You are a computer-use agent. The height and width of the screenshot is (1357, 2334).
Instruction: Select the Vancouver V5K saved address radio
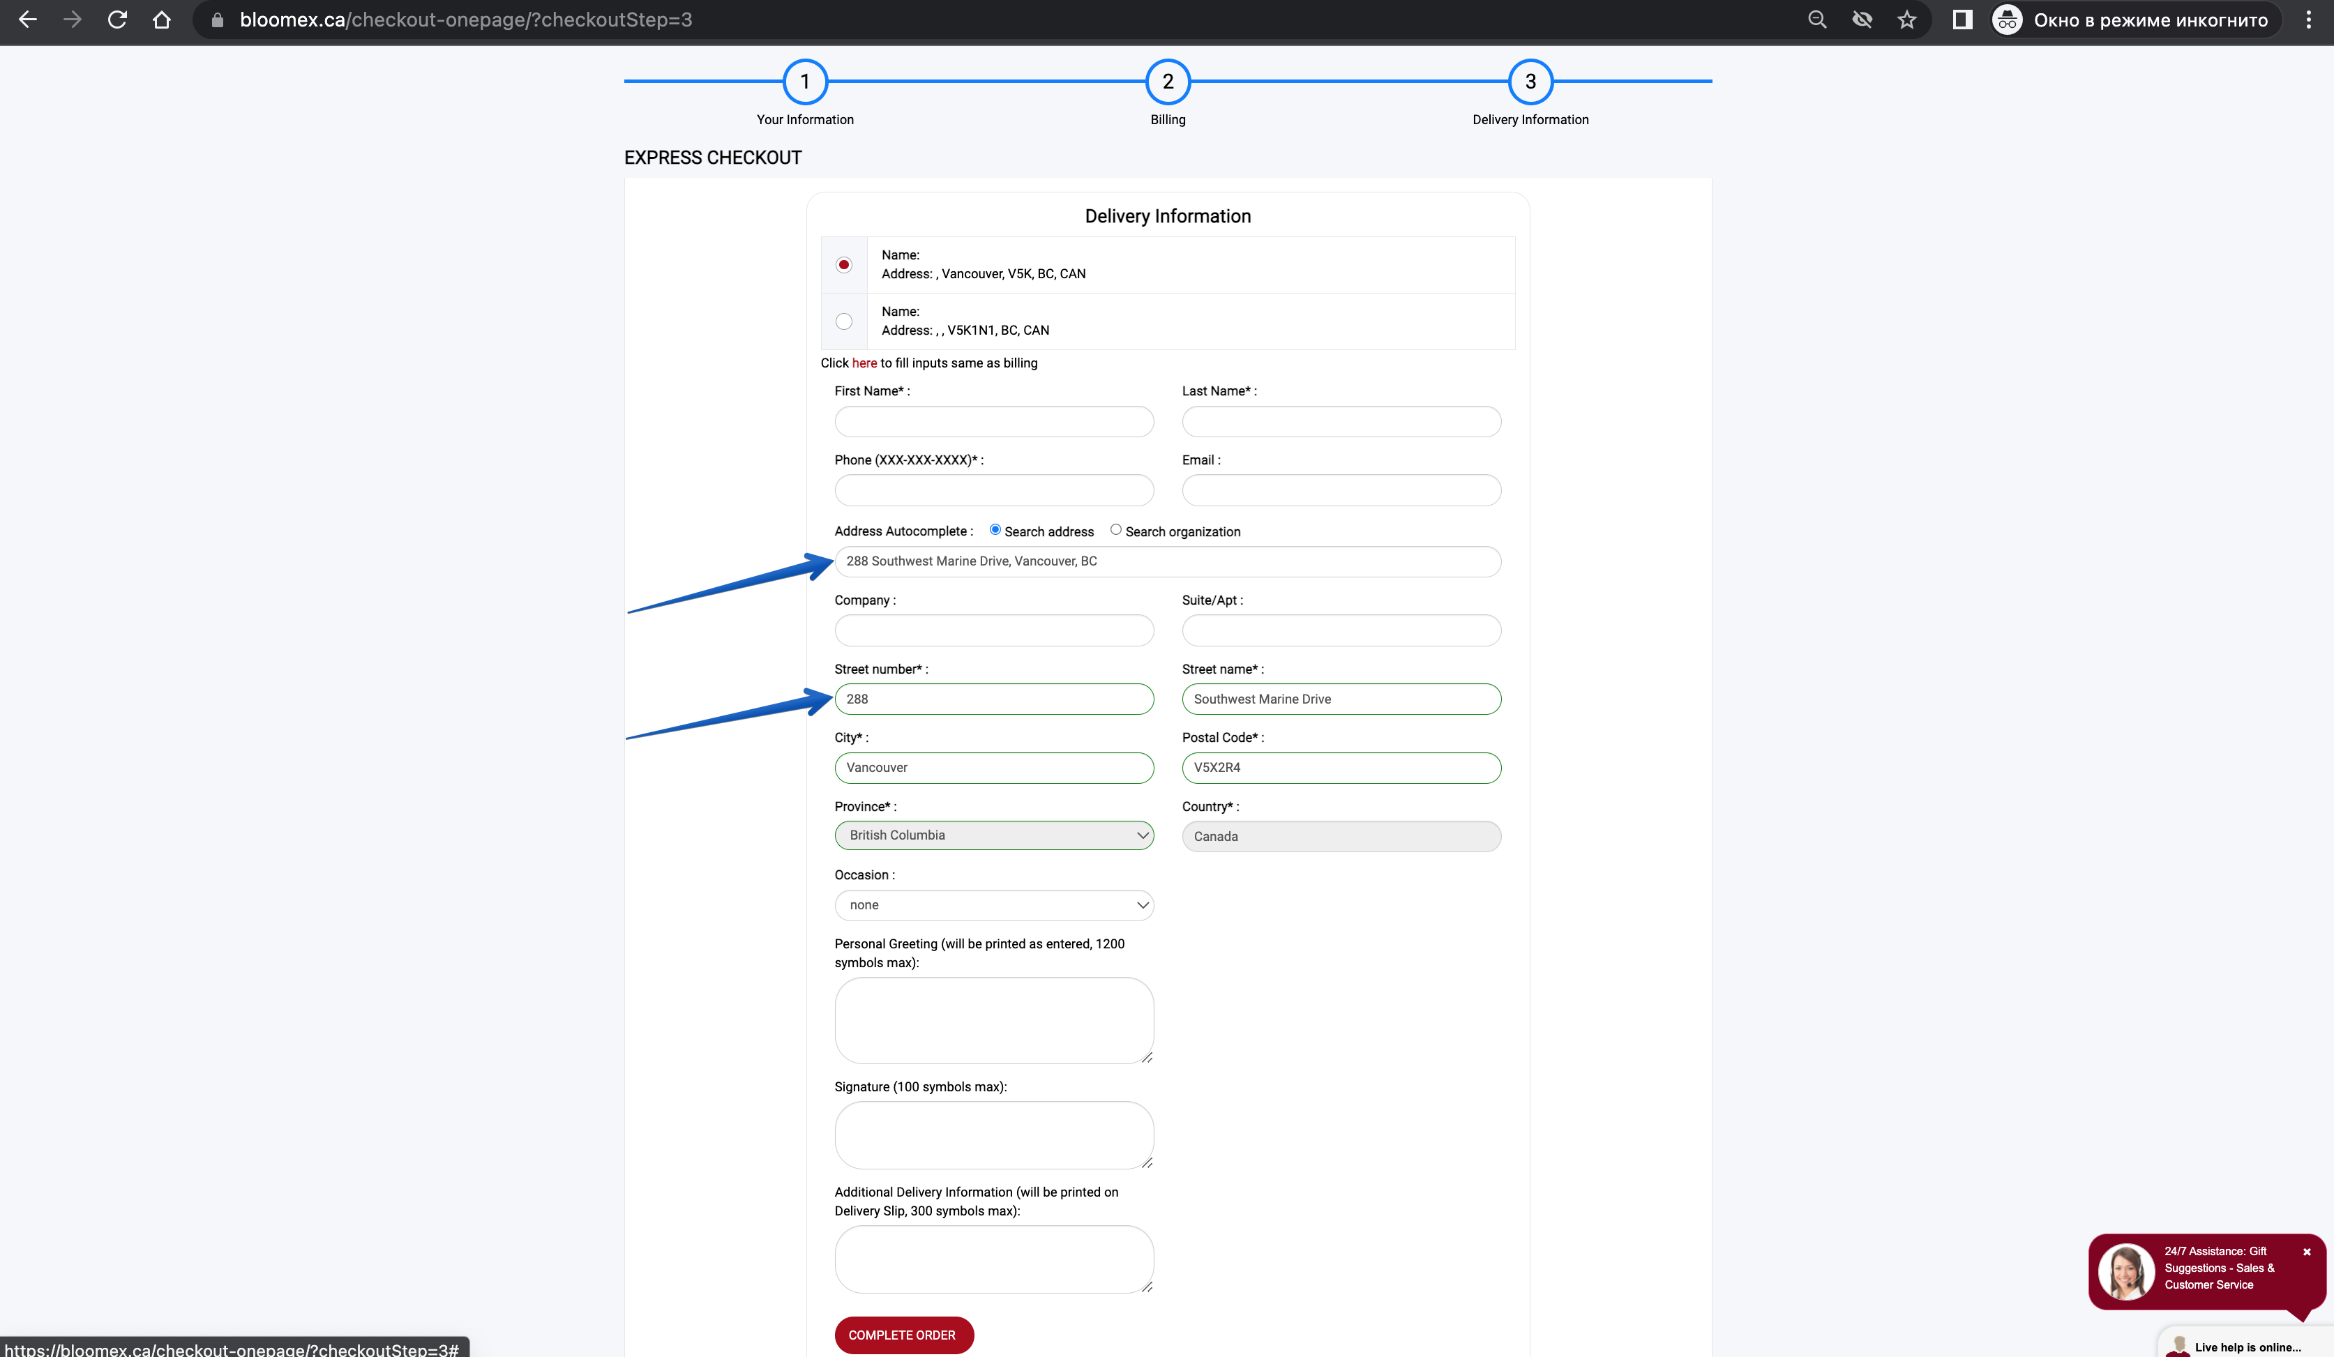pyautogui.click(x=844, y=265)
